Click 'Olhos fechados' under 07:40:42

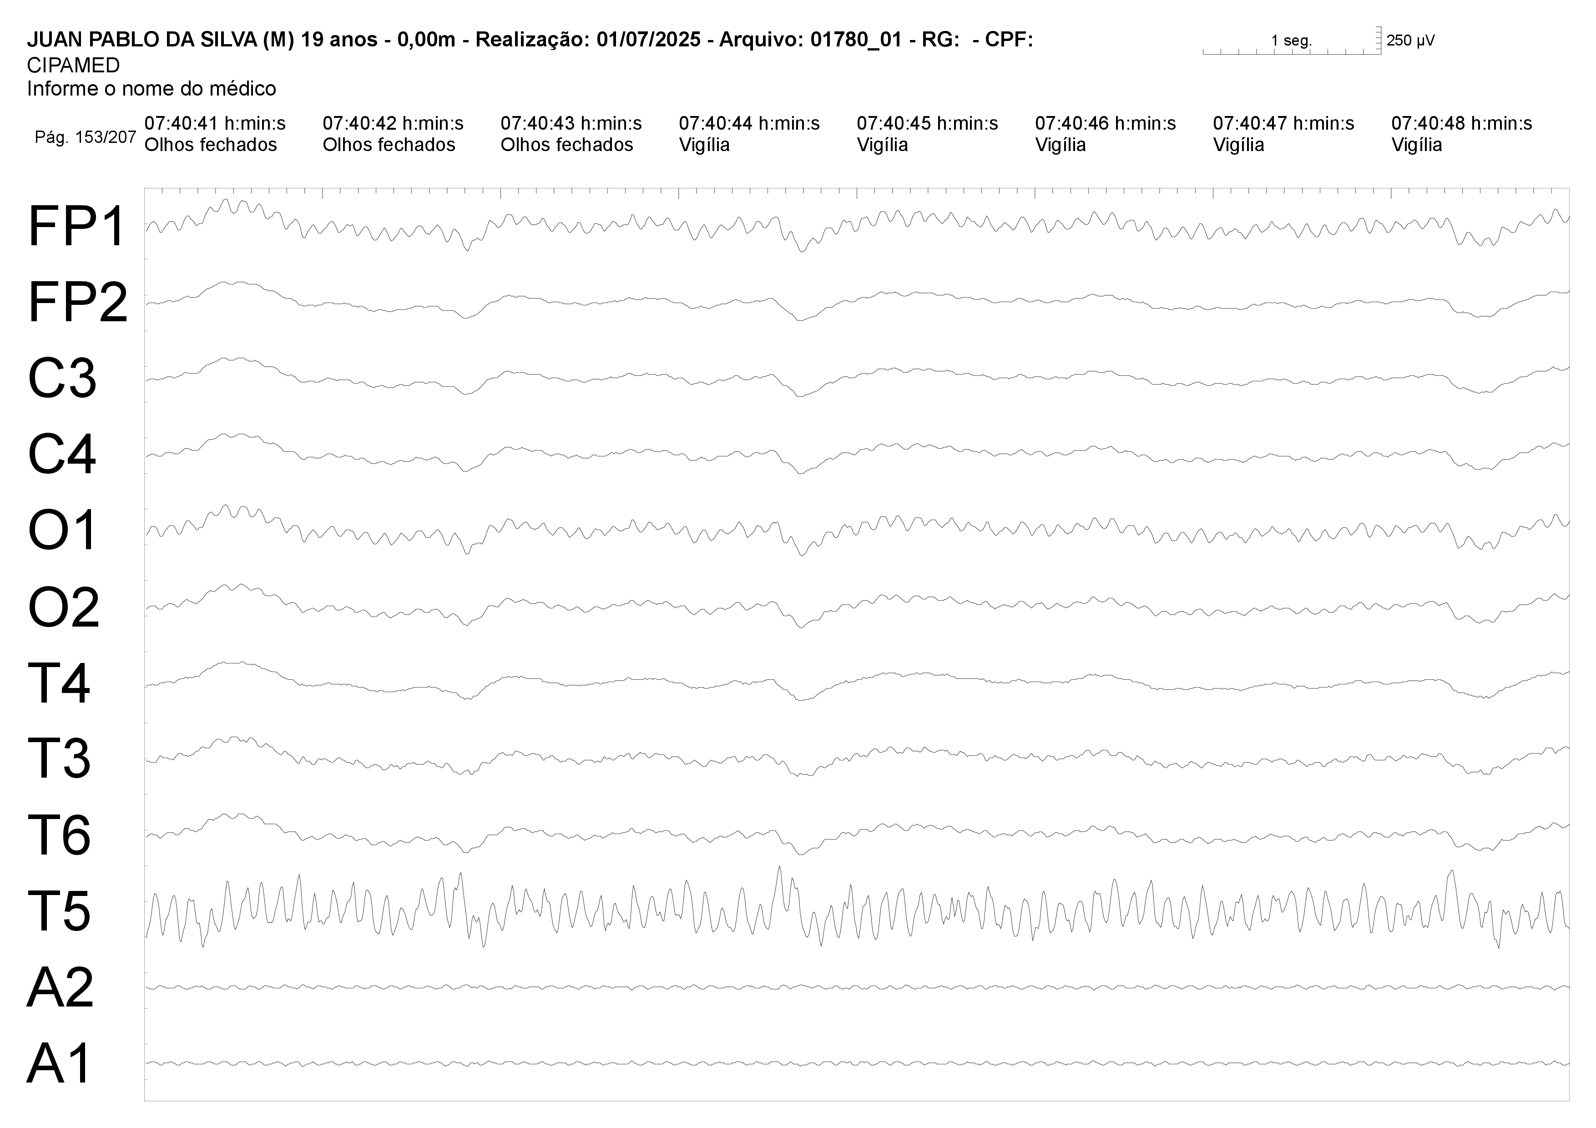click(389, 145)
